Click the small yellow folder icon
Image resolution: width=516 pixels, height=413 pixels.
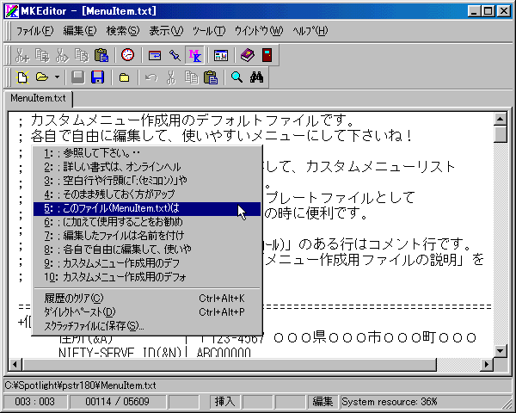pos(124,77)
